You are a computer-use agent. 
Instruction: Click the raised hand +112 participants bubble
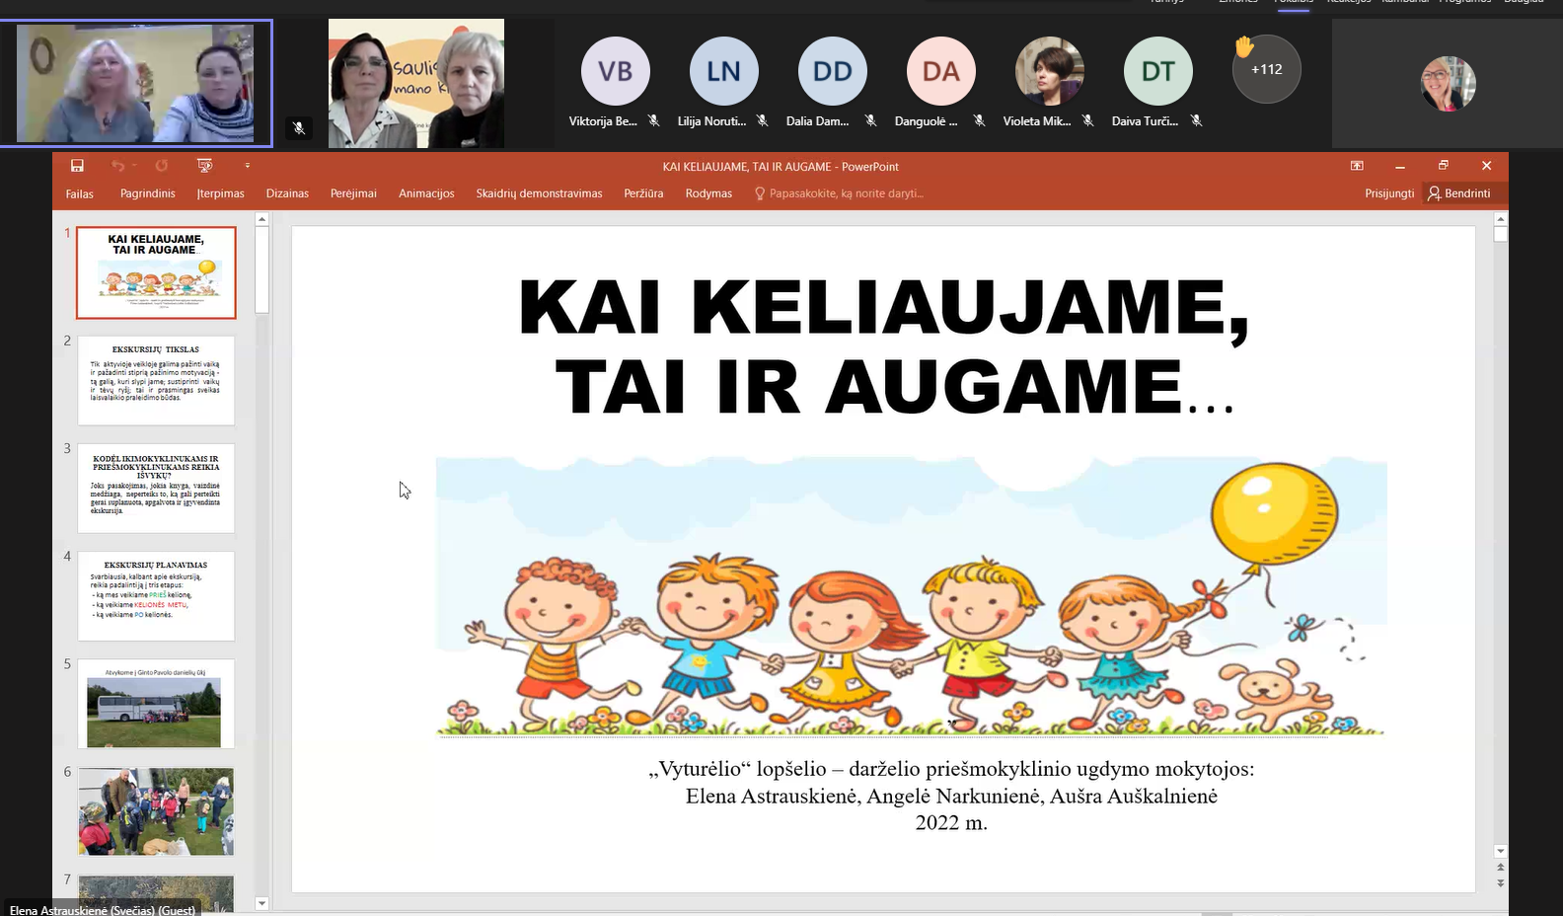[x=1266, y=69]
